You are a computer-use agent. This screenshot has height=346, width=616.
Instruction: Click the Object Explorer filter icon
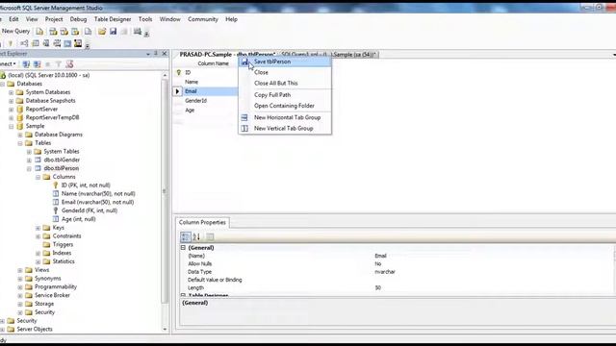click(x=59, y=64)
